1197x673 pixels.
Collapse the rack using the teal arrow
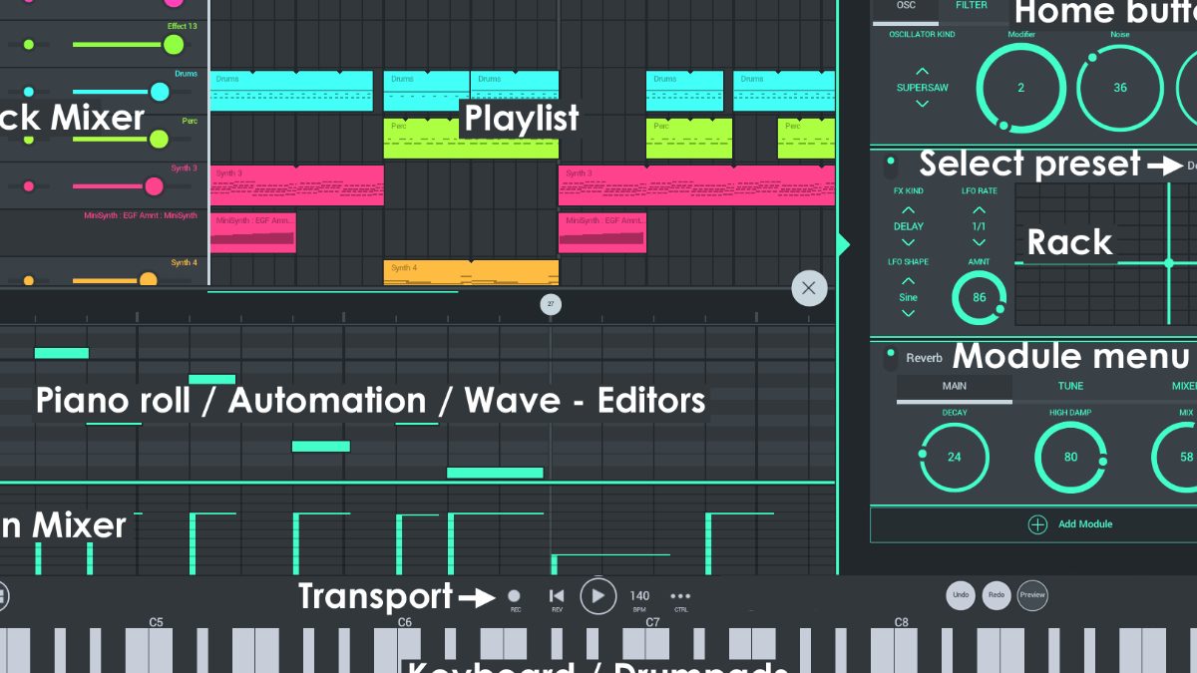pos(844,244)
